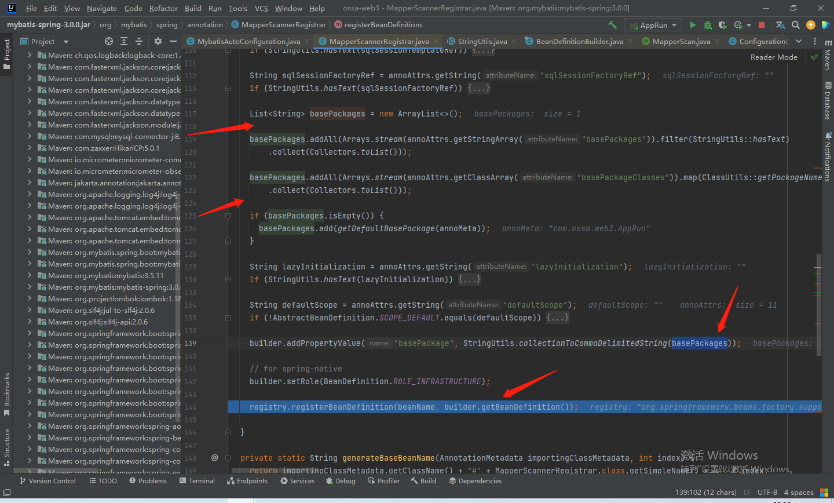The height and width of the screenshot is (503, 834).
Task: Switch to MapperScan.java tab
Action: pyautogui.click(x=681, y=41)
